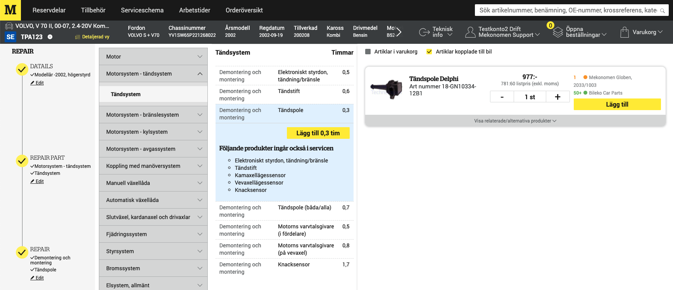This screenshot has width=673, height=290.
Task: Edit the REPAIR PART step
Action: pos(37,181)
